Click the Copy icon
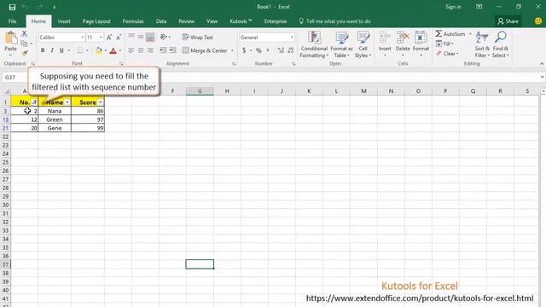The image size is (546, 307). point(24,43)
